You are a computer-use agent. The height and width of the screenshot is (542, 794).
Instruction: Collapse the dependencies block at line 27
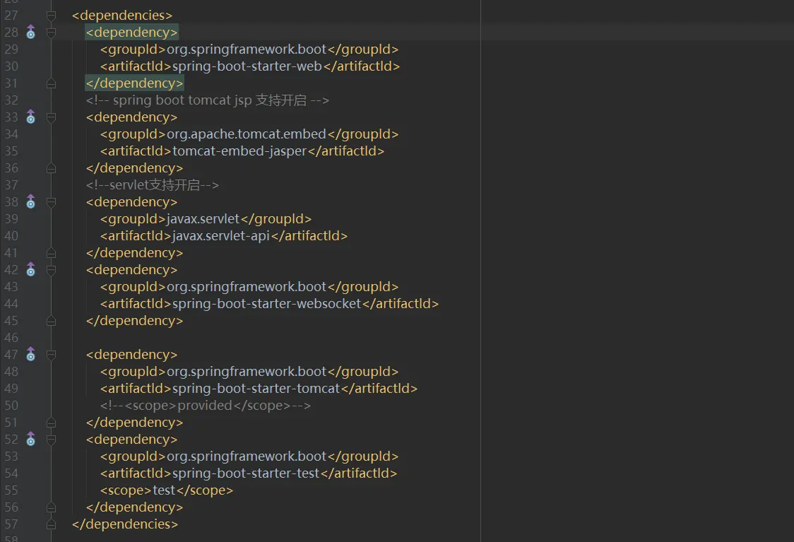coord(51,16)
